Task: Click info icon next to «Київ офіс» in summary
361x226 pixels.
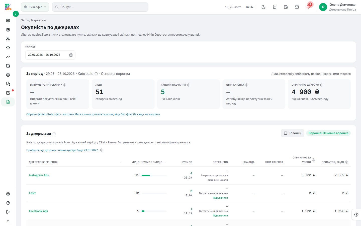Action: [x=96, y=74]
